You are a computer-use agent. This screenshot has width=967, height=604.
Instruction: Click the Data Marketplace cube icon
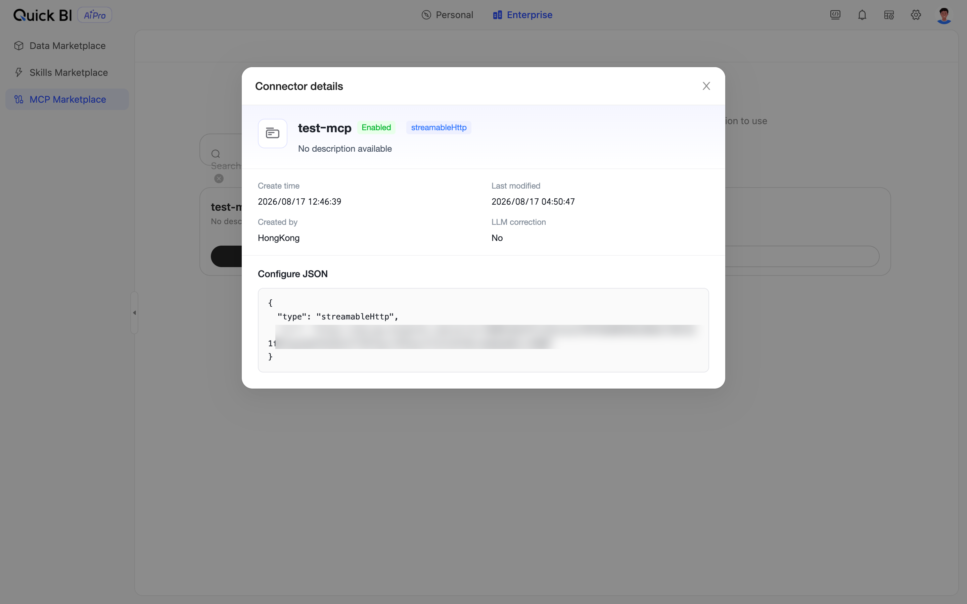tap(19, 46)
